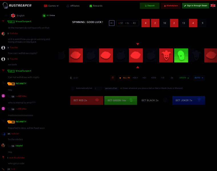The width and height of the screenshot is (217, 171).
Task: Add $0.1 to the bet
Action: click(x=135, y=78)
